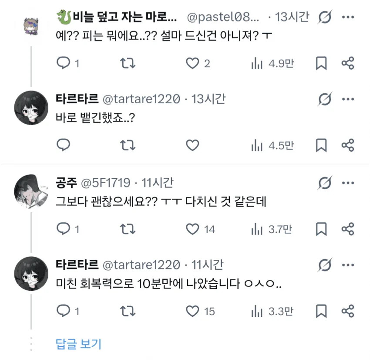The width and height of the screenshot is (370, 360).
Task: Like the first tweet with 2 likes
Action: tap(198, 63)
